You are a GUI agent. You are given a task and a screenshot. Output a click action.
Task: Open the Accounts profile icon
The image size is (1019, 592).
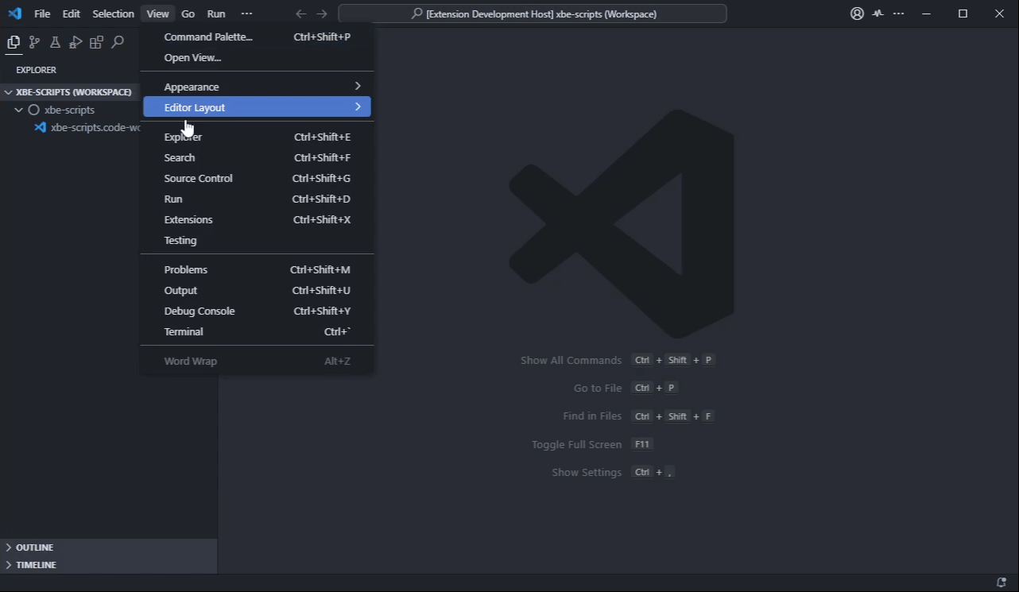(x=857, y=14)
